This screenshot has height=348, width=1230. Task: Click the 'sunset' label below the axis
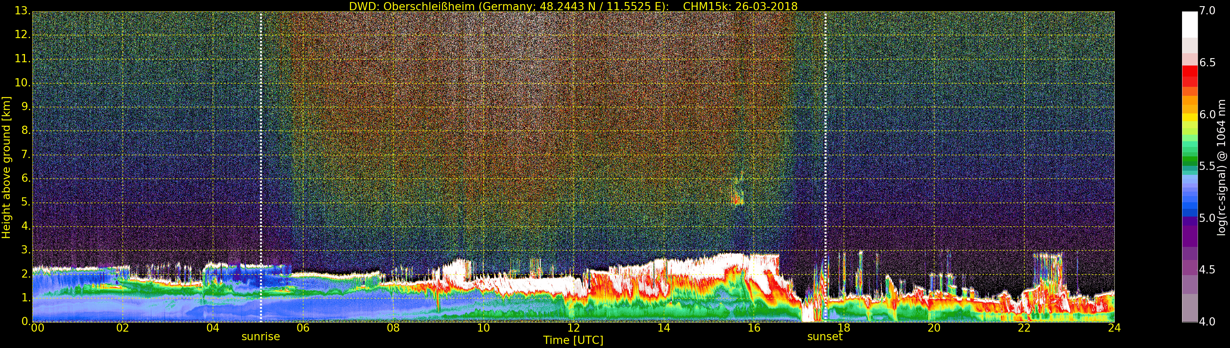pyautogui.click(x=825, y=337)
